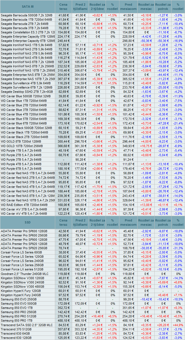The width and height of the screenshot is (185, 340).
Task: Click month-ago price 298,80 € of Enterprise Capacity 6TB
Action: (x=128, y=41)
